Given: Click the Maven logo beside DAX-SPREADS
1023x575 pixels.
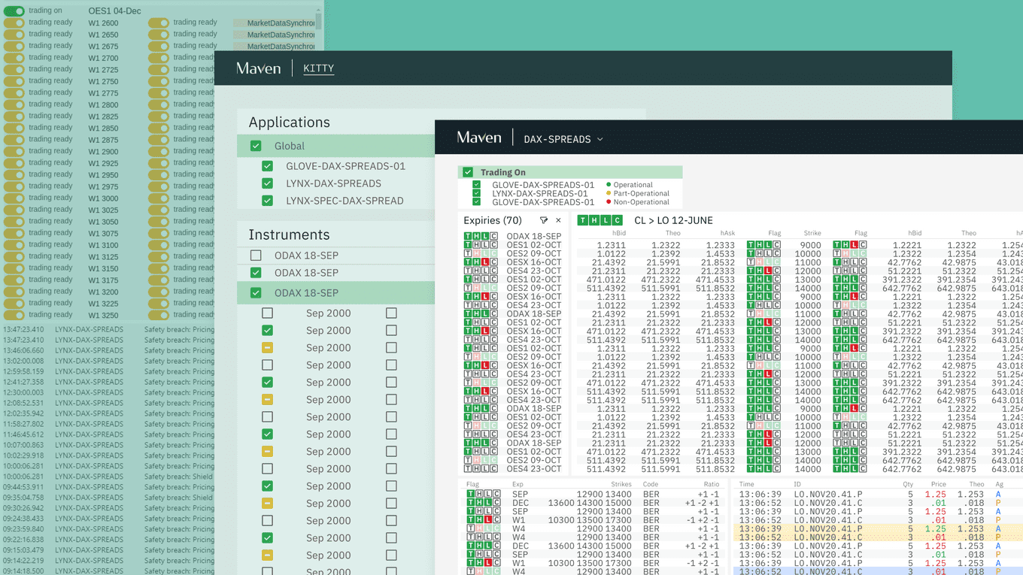Looking at the screenshot, I should point(478,138).
